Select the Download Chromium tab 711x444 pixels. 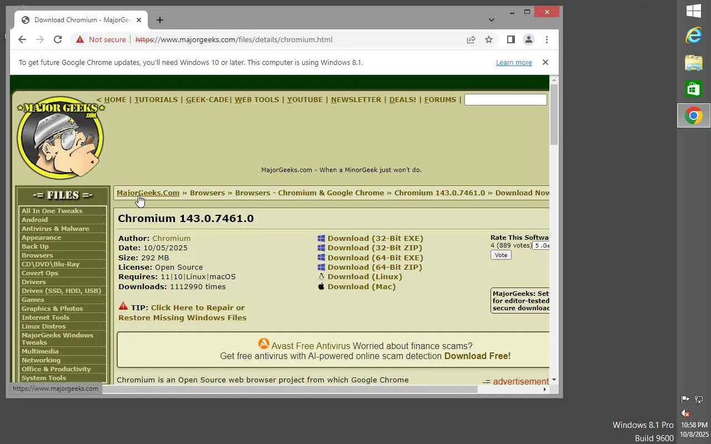tap(82, 20)
